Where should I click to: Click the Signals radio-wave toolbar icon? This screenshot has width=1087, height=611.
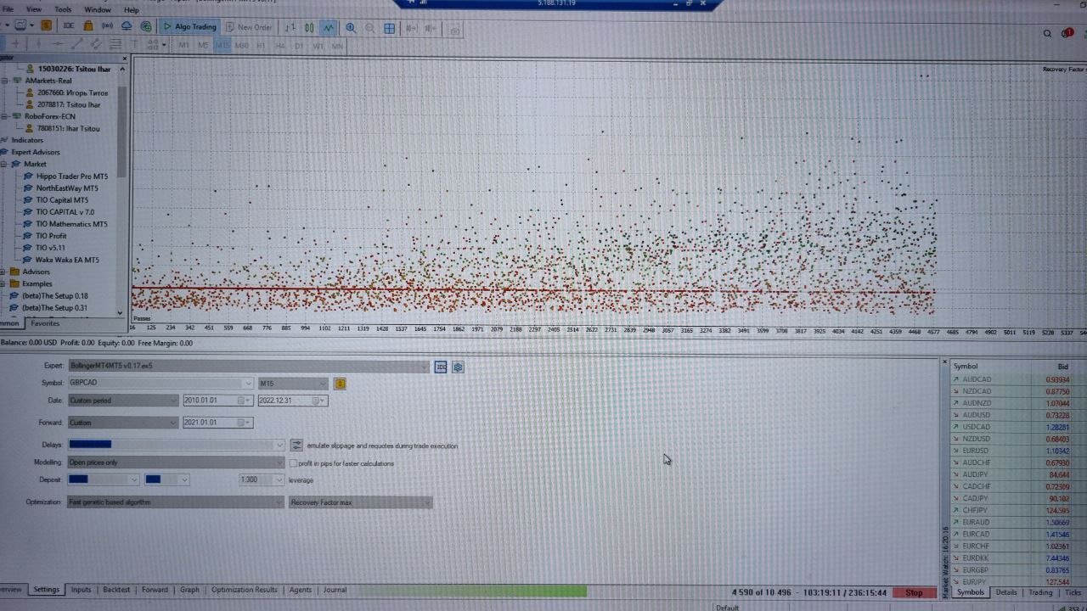pyautogui.click(x=108, y=26)
